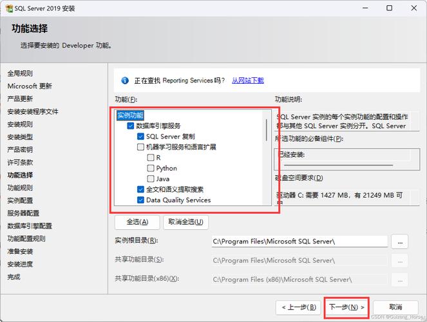Click the 取消全选(U) button
This screenshot has width=427, height=322.
185,222
